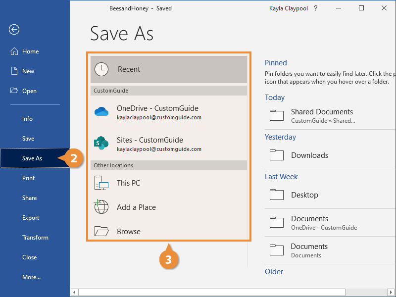Click the Kayla Claypool account name

288,8
